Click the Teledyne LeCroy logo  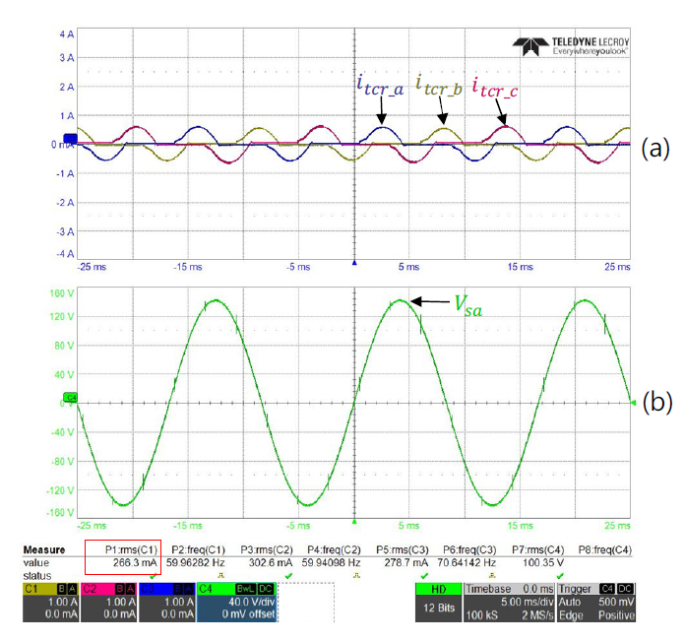570,44
